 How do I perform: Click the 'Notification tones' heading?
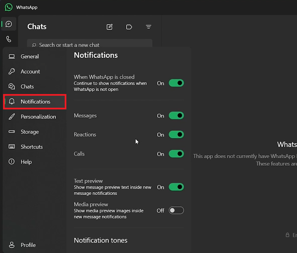tap(101, 240)
